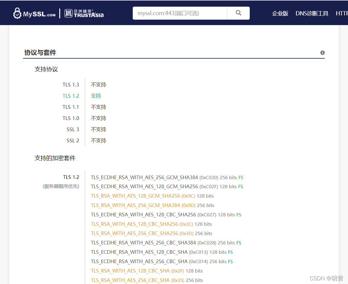The image size is (348, 284).
Task: Click the TLS 1.1 protocol label
Action: coord(71,107)
